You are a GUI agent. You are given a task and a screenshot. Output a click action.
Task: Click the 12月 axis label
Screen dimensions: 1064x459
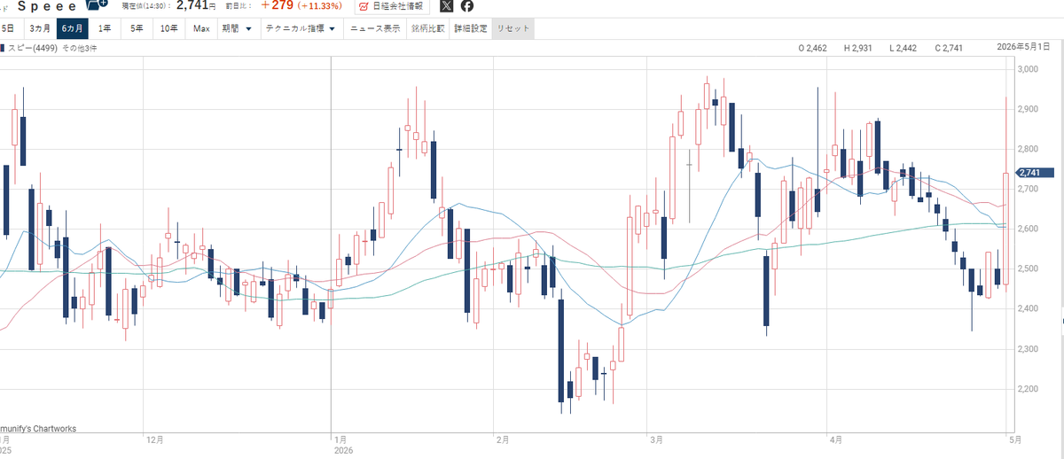click(154, 439)
